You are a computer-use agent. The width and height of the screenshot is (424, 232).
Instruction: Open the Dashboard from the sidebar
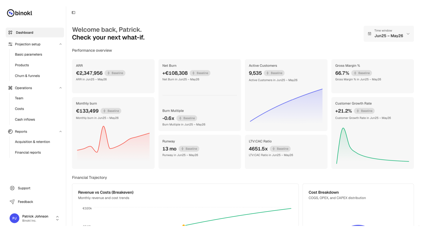coord(24,32)
